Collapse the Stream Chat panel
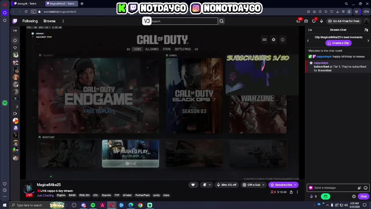The width and height of the screenshot is (371, 209). click(310, 30)
